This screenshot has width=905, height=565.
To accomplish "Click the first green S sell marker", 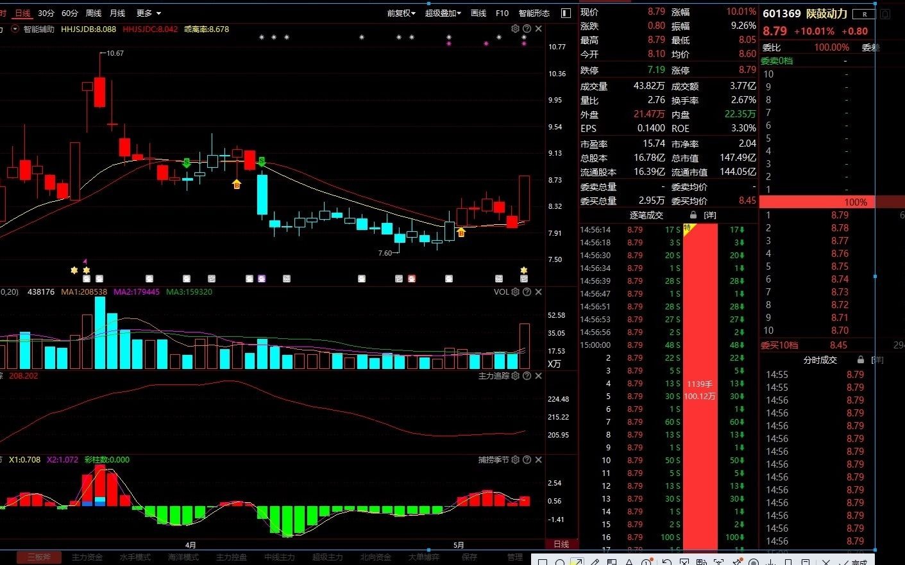I will [187, 163].
